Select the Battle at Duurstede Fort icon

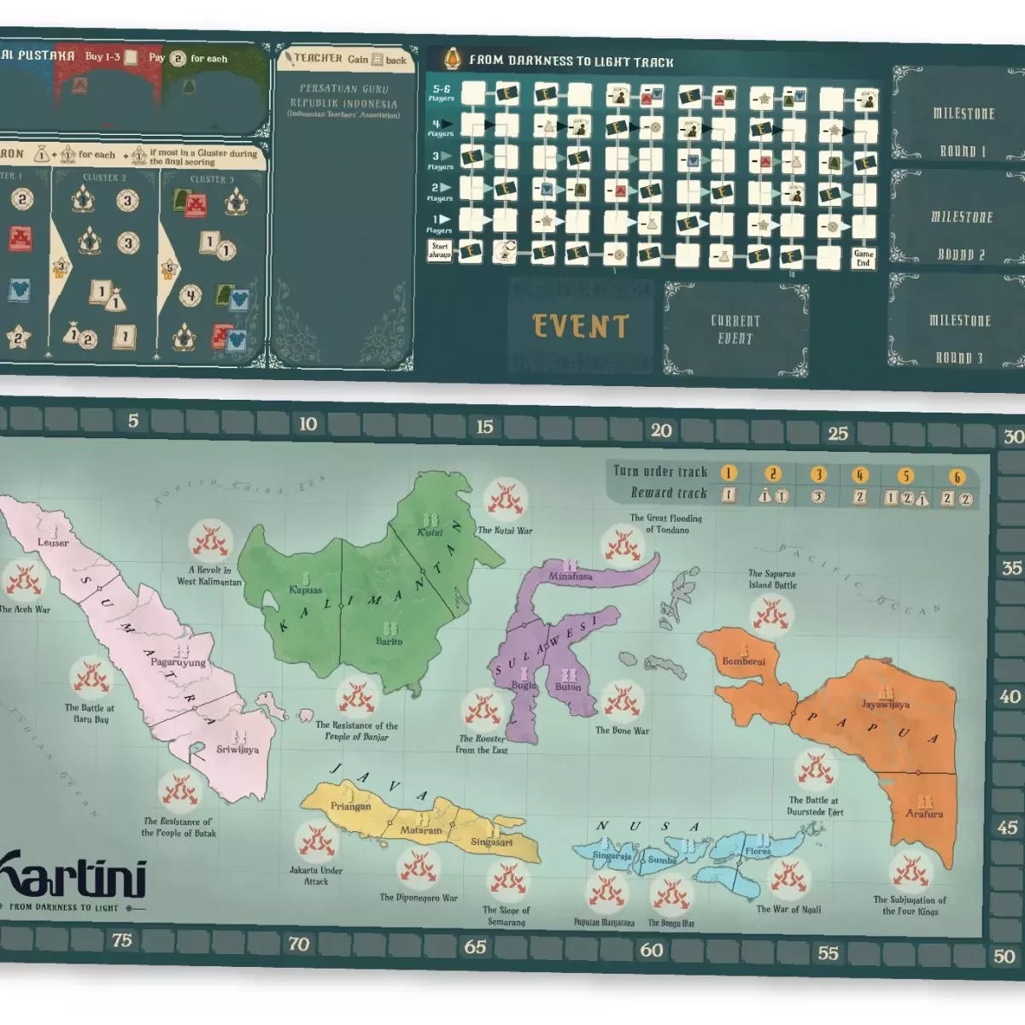click(x=816, y=770)
